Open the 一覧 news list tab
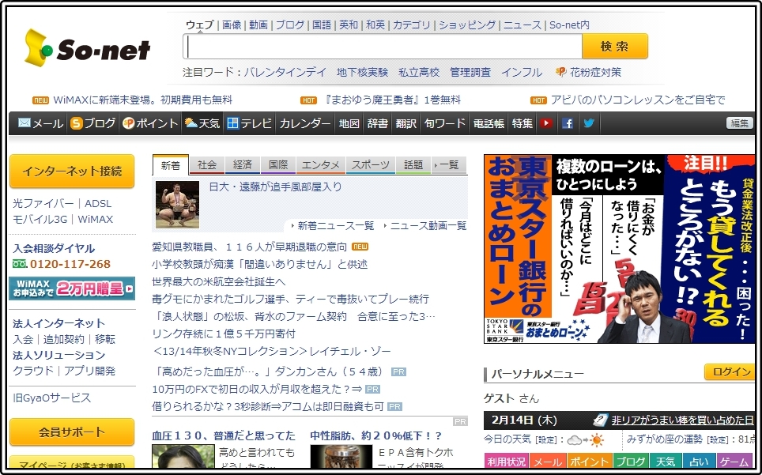 click(449, 165)
